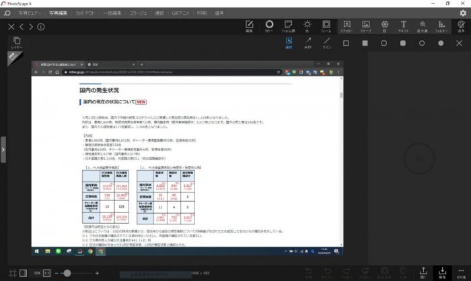
Task: Click the photo canvas image
Action: tap(188, 158)
